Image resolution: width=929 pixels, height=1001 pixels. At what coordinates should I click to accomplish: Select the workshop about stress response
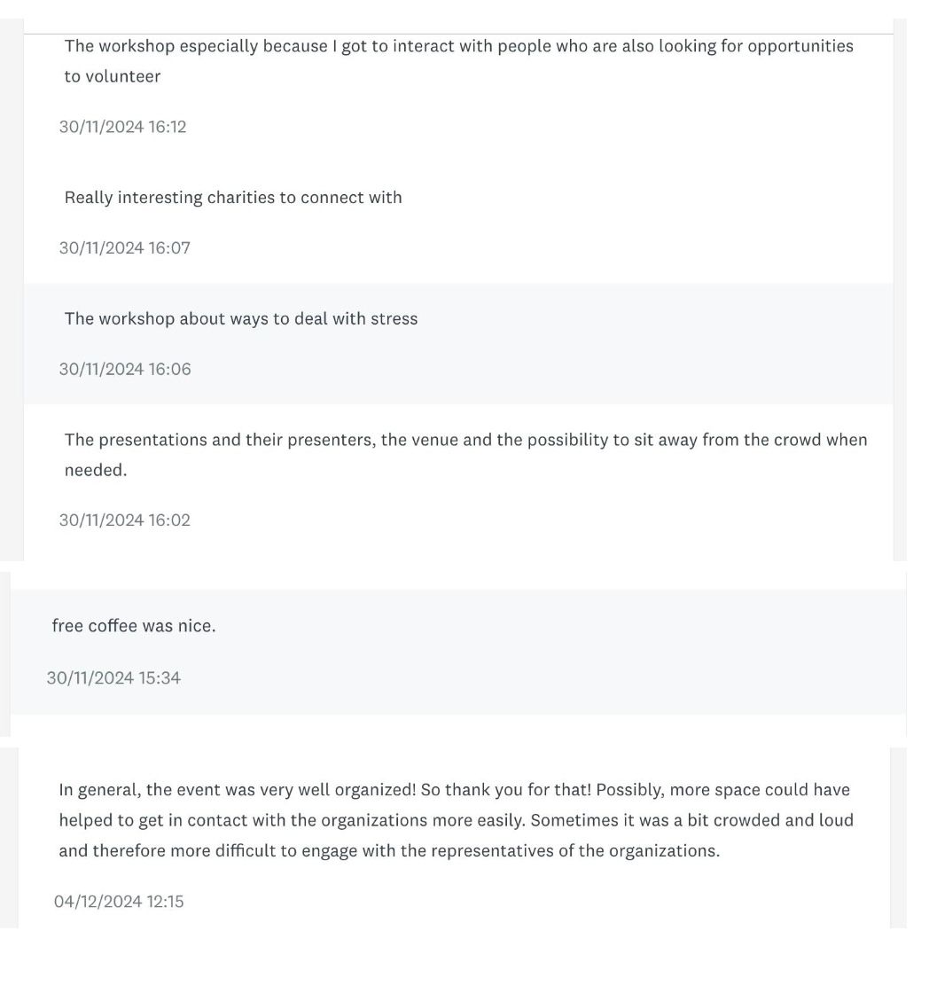point(241,319)
